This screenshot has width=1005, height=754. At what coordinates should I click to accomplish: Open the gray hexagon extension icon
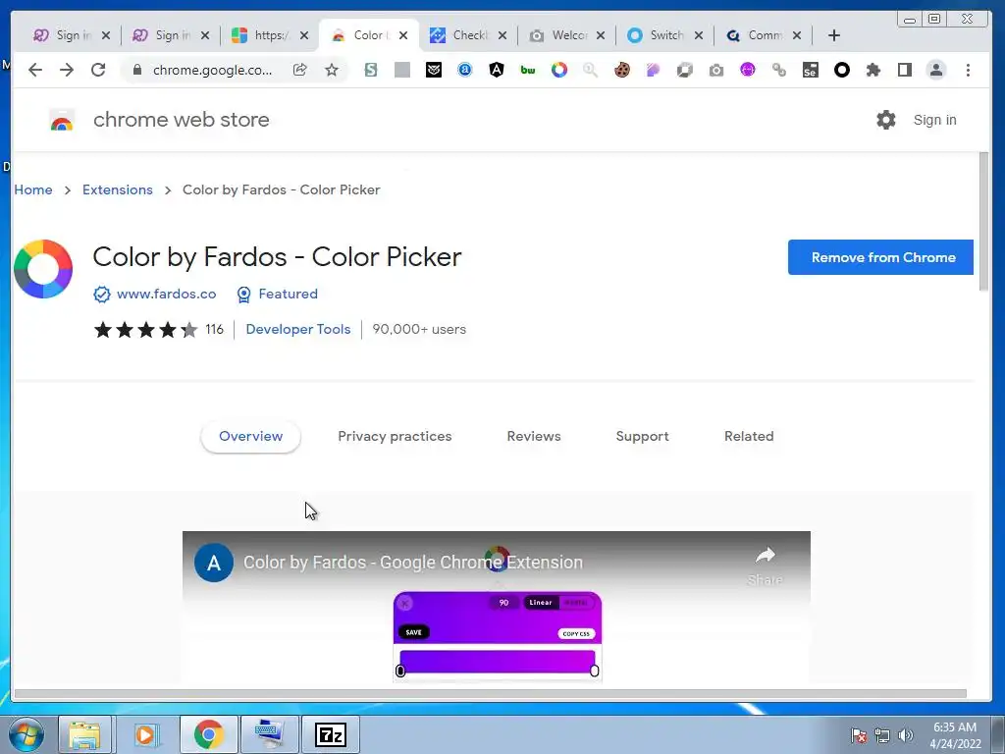684,70
